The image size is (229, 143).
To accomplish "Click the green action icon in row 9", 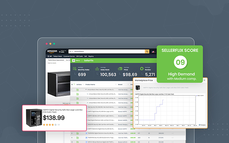I will pyautogui.click(x=78, y=138).
